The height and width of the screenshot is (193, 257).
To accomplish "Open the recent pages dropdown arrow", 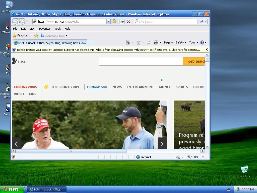I will [x=28, y=22].
